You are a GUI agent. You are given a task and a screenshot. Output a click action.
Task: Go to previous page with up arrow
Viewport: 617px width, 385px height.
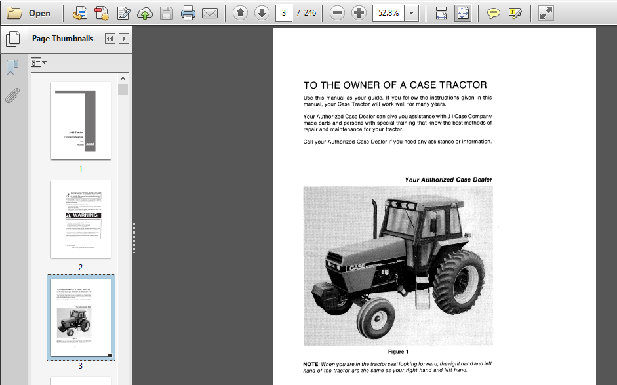point(240,13)
